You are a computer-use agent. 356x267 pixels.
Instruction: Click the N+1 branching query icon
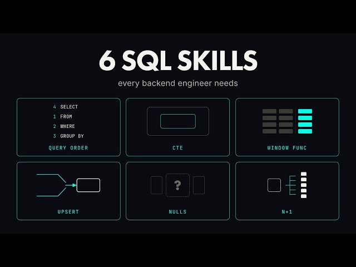pyautogui.click(x=287, y=185)
